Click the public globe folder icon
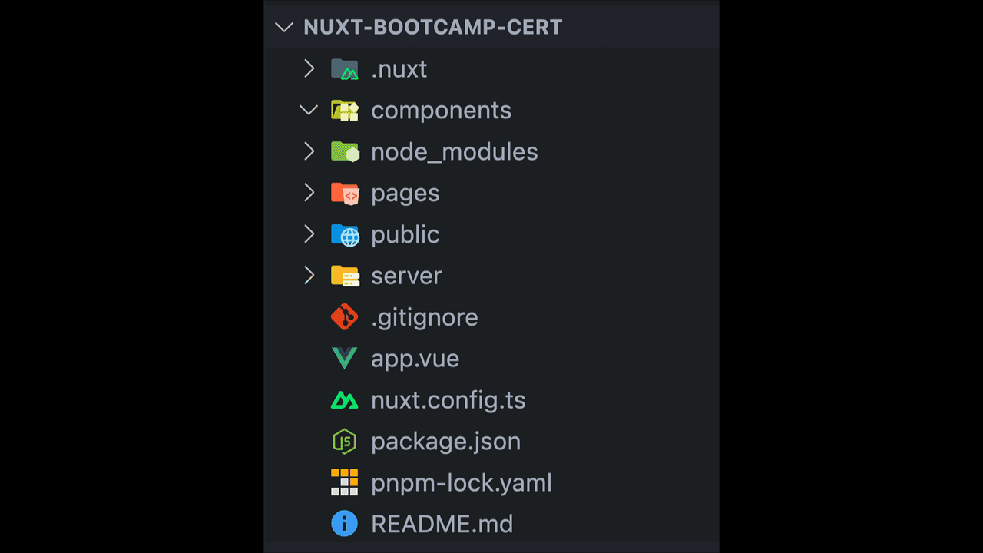The width and height of the screenshot is (983, 553). [x=345, y=235]
